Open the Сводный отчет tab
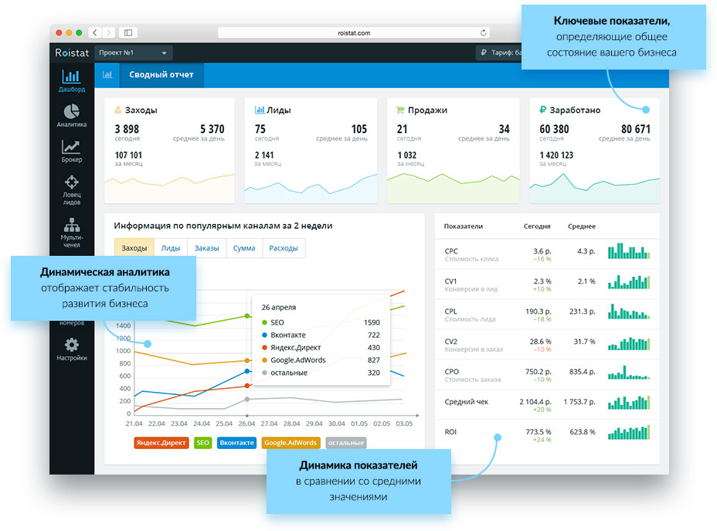 tap(161, 74)
